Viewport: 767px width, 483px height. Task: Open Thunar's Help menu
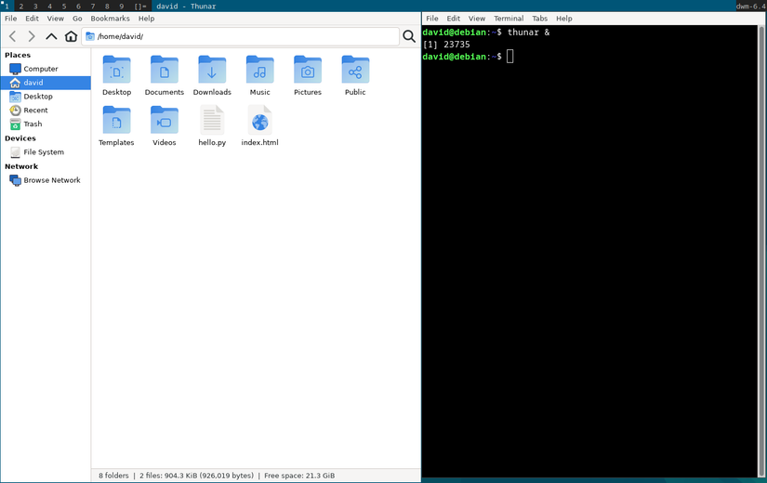coord(146,19)
